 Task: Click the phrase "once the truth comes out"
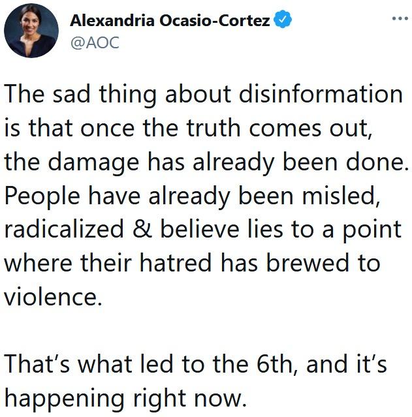tap(212, 129)
